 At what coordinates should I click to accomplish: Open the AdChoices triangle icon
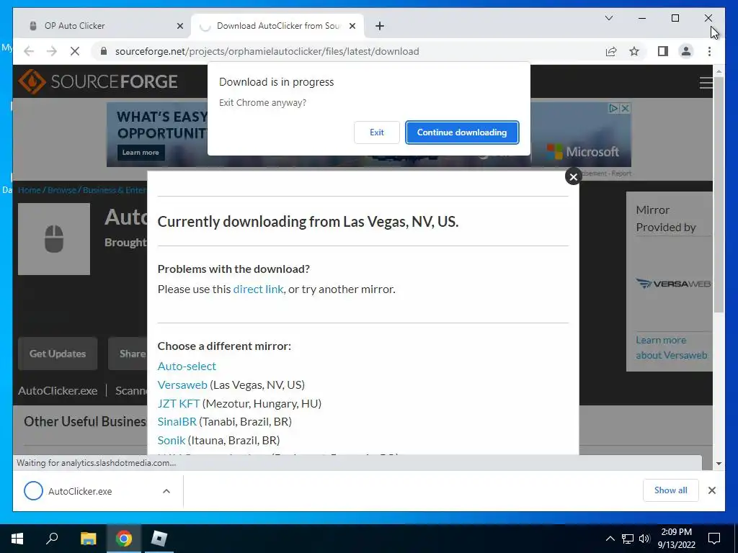pos(613,108)
